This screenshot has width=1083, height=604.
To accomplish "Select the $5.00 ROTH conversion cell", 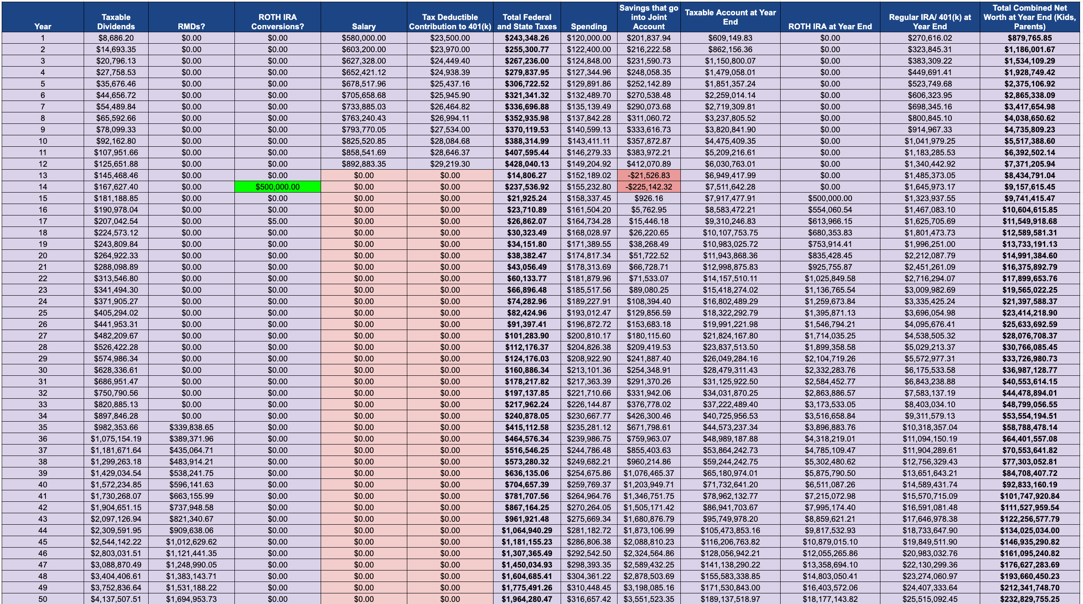I will pyautogui.click(x=277, y=221).
